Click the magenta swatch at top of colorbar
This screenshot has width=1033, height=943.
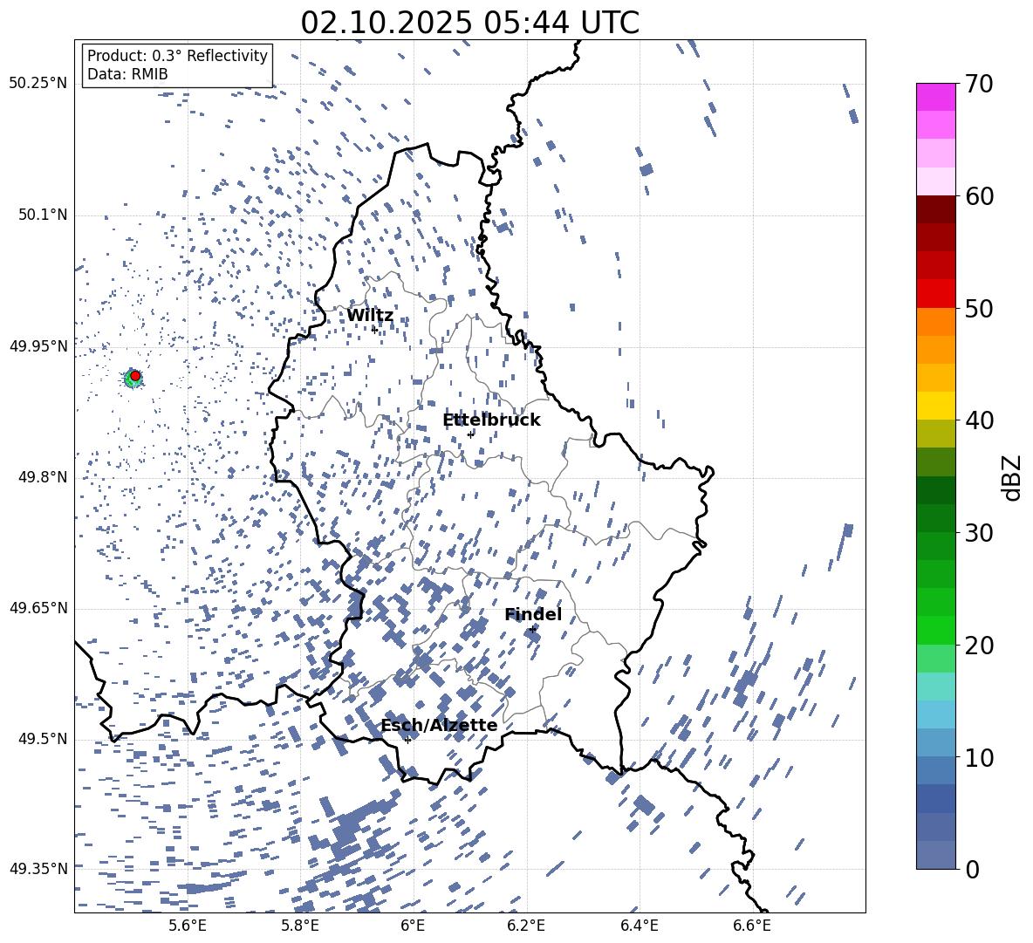tap(935, 98)
